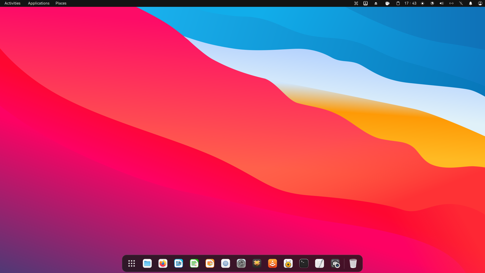Launch LibreOffice Writer from the dock
The width and height of the screenshot is (485, 273).
pyautogui.click(x=179, y=263)
